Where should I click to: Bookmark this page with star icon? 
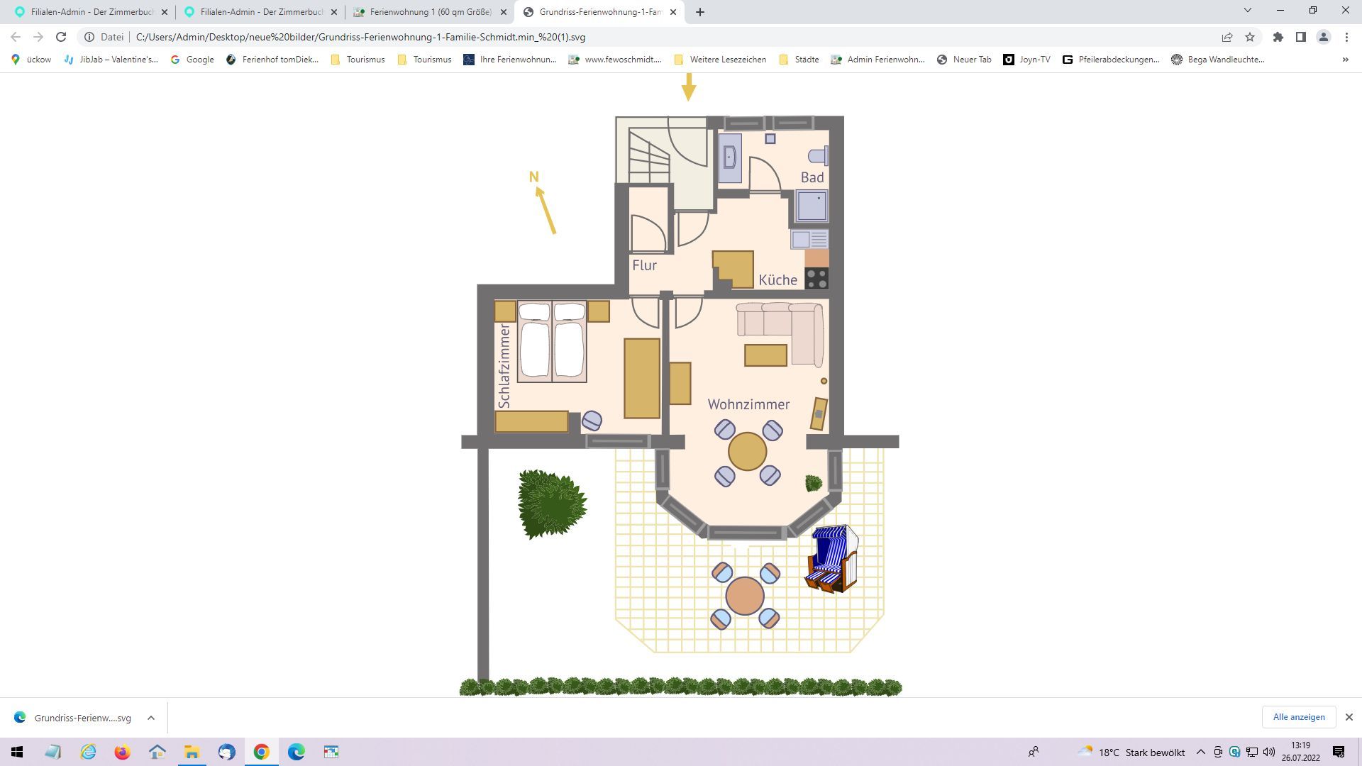1250,37
